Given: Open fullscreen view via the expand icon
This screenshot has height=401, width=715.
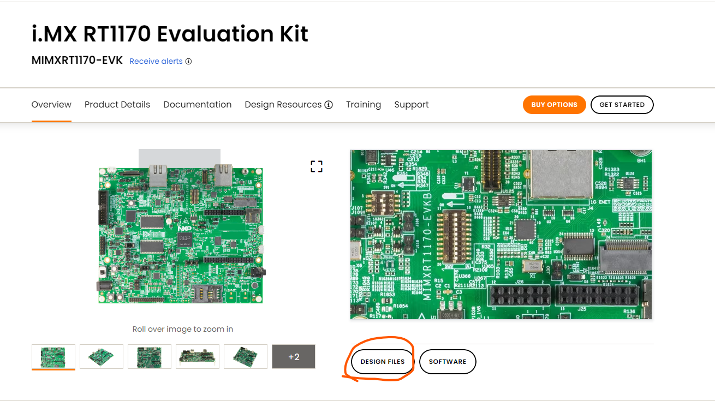Looking at the screenshot, I should point(317,166).
